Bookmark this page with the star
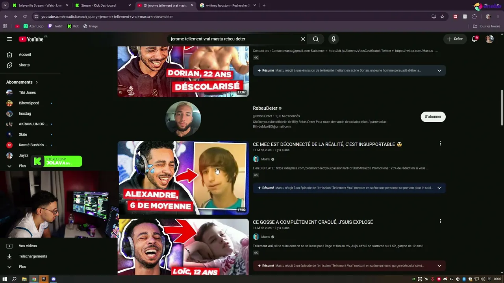Screen dimensions: 504x283 [442, 17]
